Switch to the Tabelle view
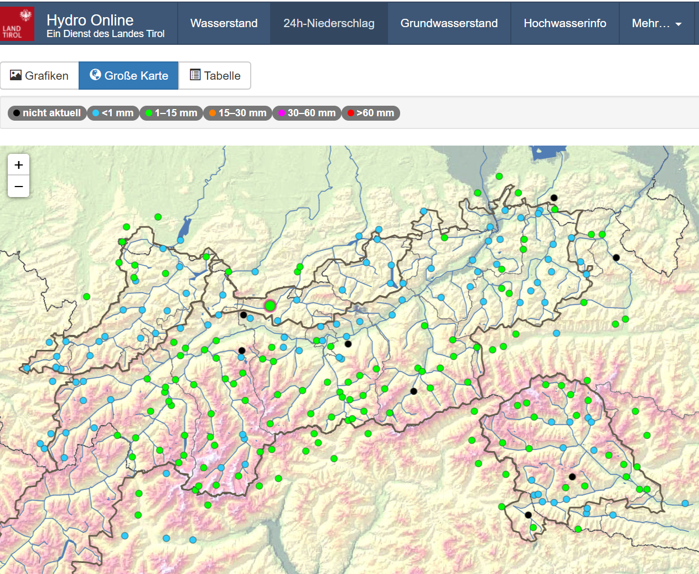Screen dimensions: 699x574 coord(215,75)
